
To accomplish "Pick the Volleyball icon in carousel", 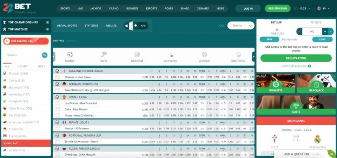I will [204, 55].
